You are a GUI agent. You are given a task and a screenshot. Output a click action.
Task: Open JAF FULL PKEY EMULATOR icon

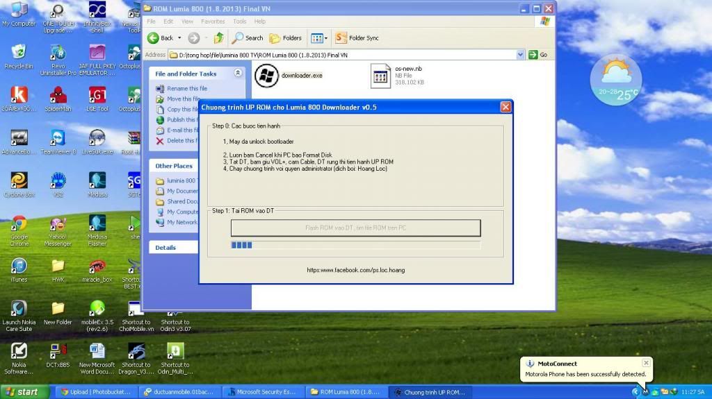97,60
